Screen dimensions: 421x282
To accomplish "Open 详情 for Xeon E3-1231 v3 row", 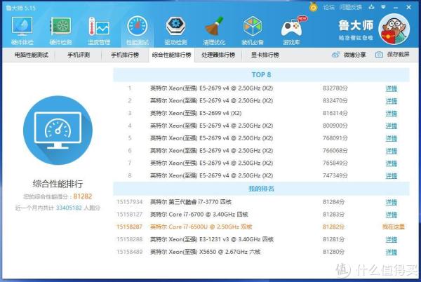I will 392,240.
